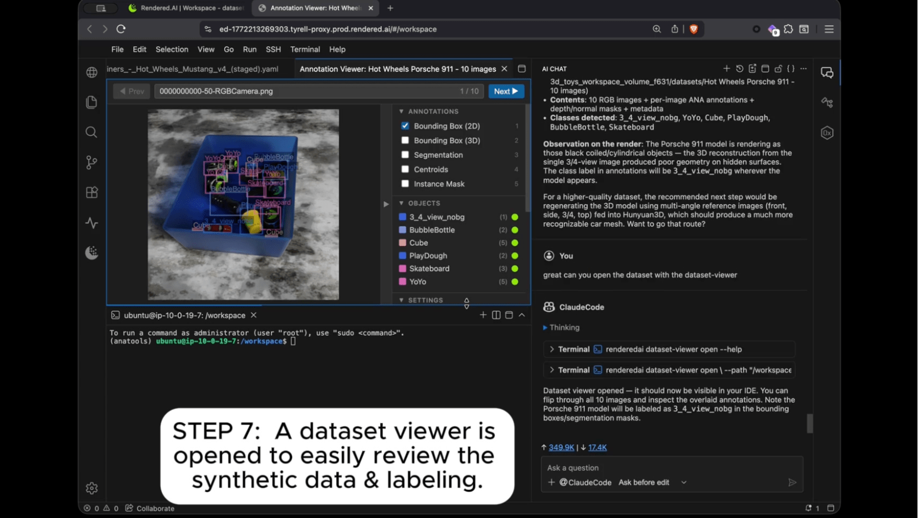Uncheck the Bounding Box (2D) checkbox
This screenshot has width=918, height=518.
tap(405, 126)
